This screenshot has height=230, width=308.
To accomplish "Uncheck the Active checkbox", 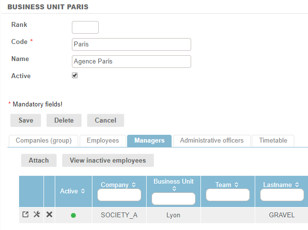I will 75,75.
